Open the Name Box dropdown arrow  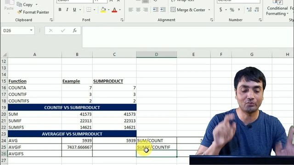tap(31, 30)
